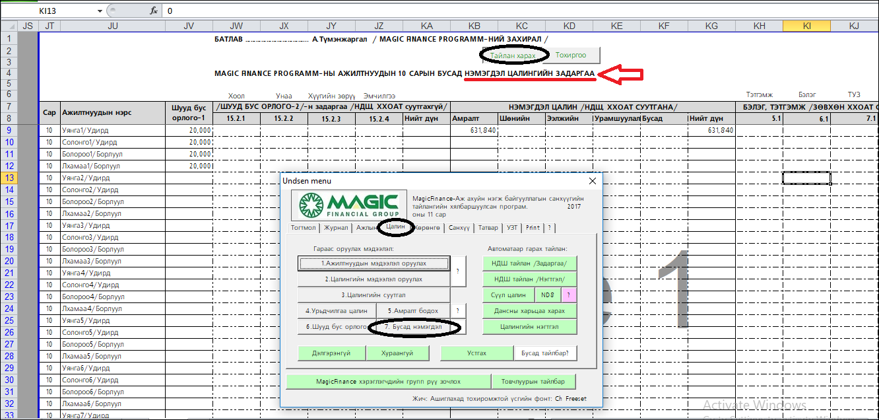Screen dimensions: 879x420
Task: Go to the Print tab
Action: tap(533, 227)
